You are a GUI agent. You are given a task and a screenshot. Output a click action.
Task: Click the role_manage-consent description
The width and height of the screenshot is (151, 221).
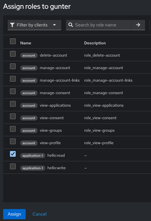[x=104, y=93]
